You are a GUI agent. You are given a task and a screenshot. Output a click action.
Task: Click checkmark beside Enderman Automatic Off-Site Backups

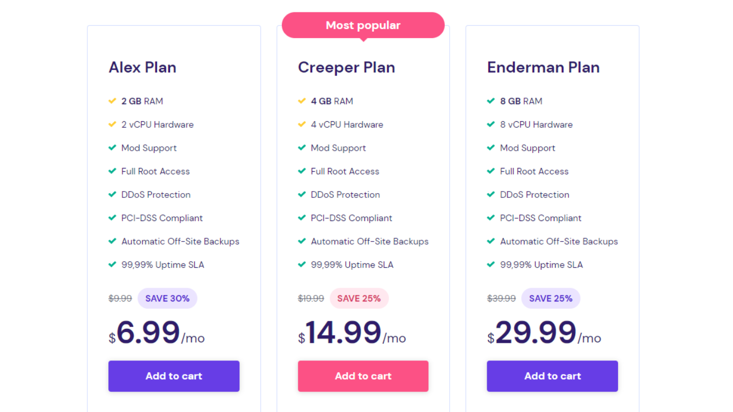pos(490,241)
